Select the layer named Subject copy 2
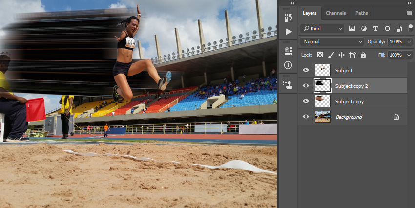415x208 pixels. 352,86
